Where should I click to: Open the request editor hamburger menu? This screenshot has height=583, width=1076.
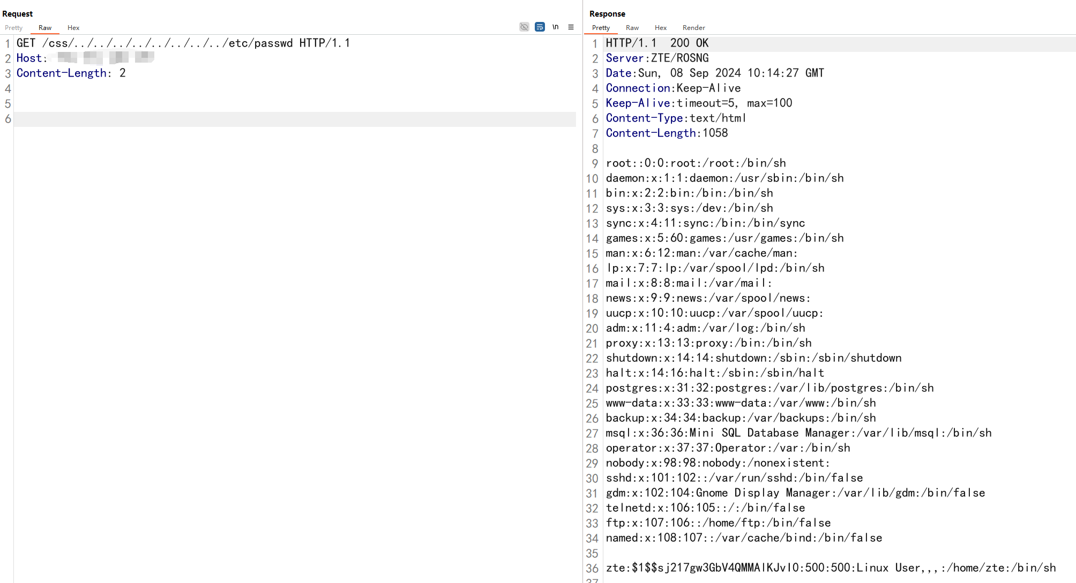(571, 27)
